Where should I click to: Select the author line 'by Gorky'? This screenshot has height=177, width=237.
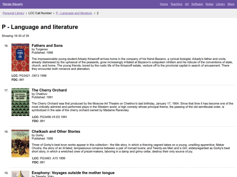click(37, 135)
